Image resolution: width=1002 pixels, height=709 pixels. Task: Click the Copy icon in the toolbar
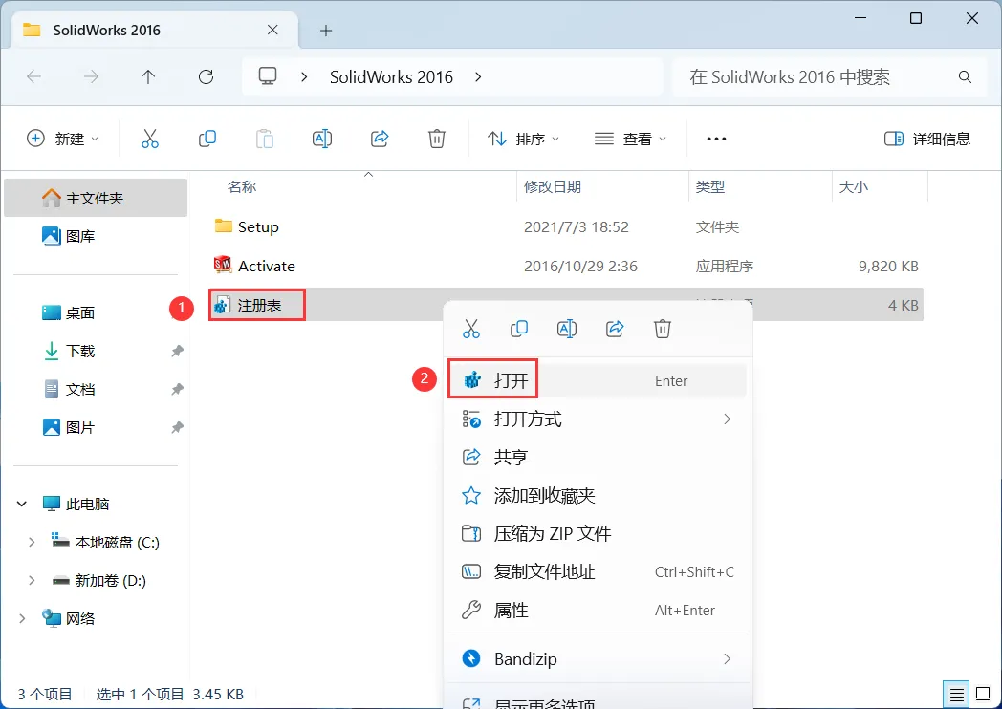coord(207,139)
